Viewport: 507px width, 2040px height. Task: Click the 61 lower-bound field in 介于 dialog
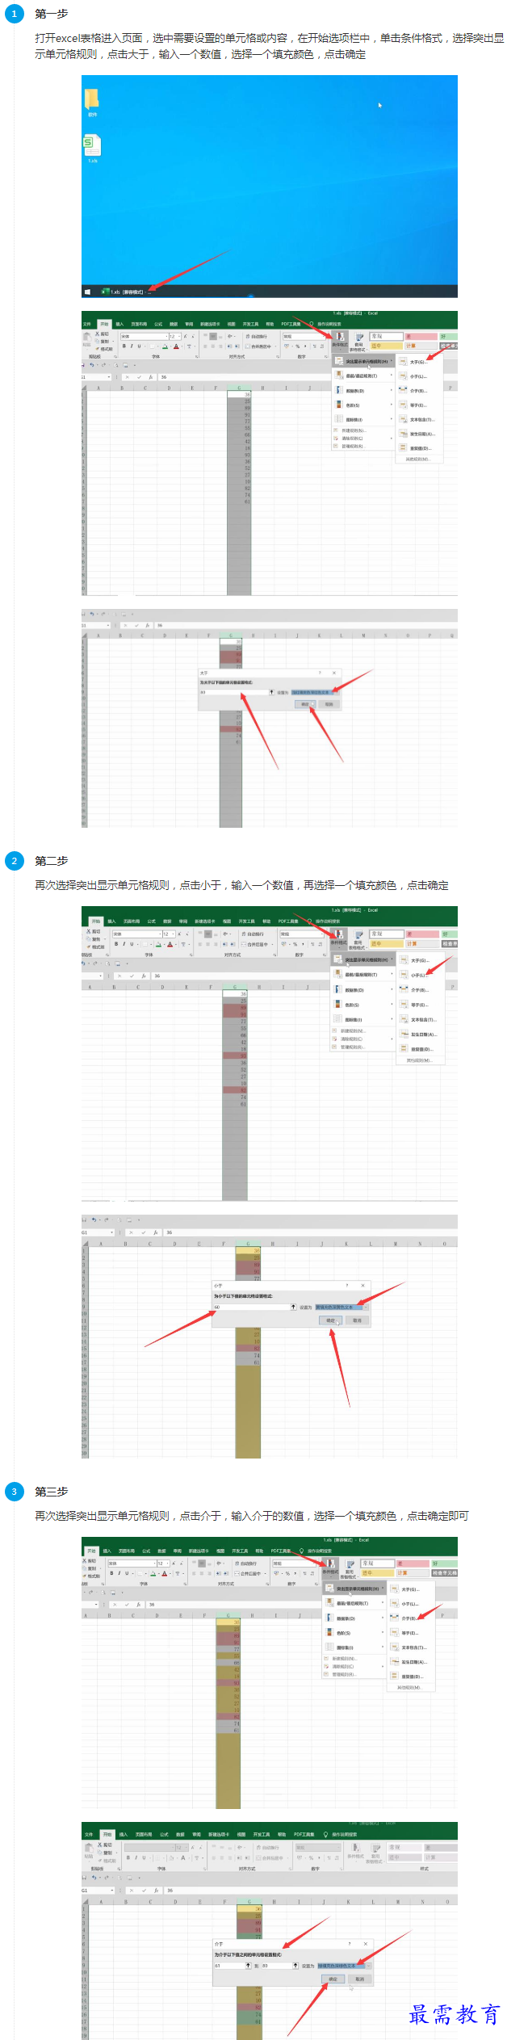click(x=229, y=1966)
